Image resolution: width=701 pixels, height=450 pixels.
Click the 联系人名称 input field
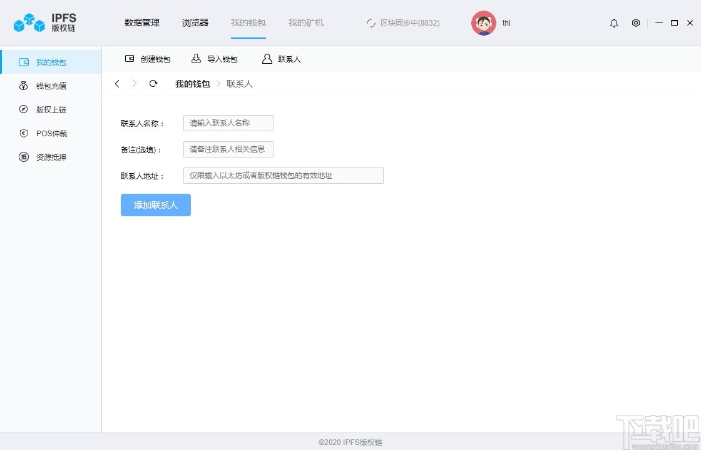[x=227, y=123]
